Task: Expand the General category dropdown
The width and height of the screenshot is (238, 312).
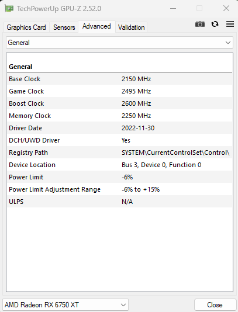Action: 119,43
